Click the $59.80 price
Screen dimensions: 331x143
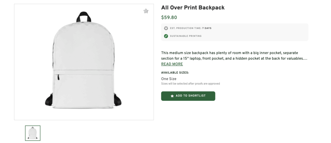pos(169,18)
